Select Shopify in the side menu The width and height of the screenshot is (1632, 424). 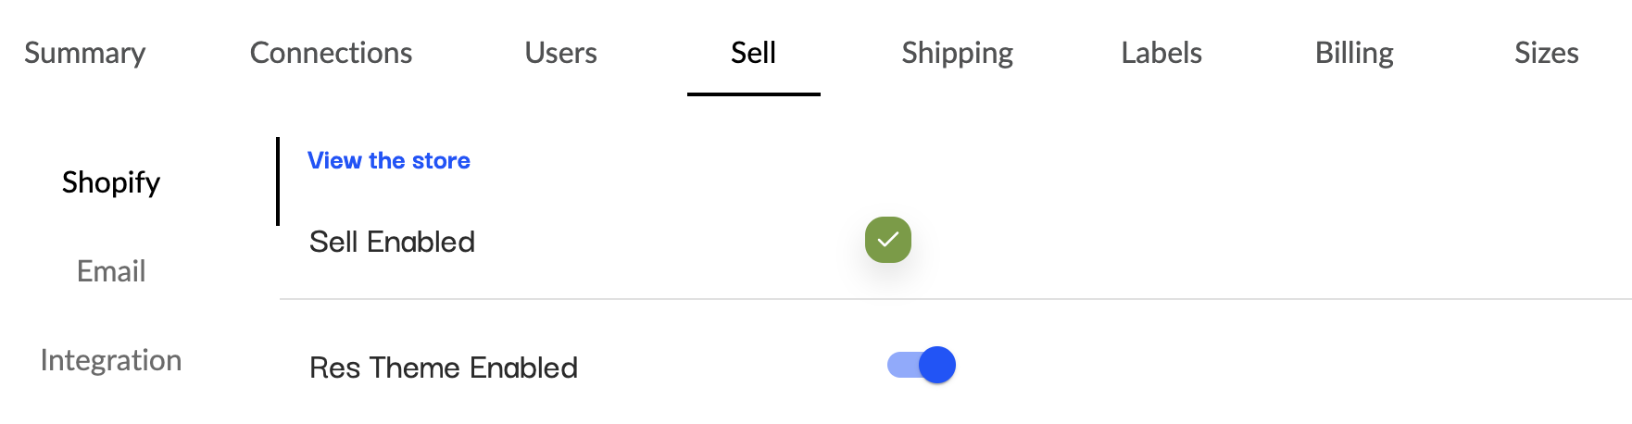(111, 182)
